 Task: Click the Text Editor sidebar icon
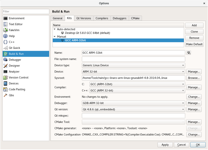click(6, 24)
